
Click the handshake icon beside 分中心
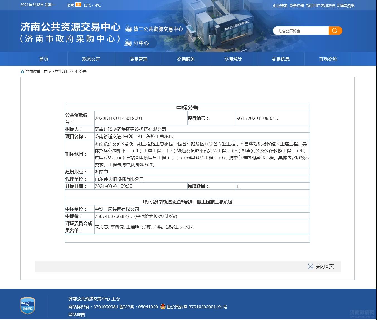coord(128,43)
